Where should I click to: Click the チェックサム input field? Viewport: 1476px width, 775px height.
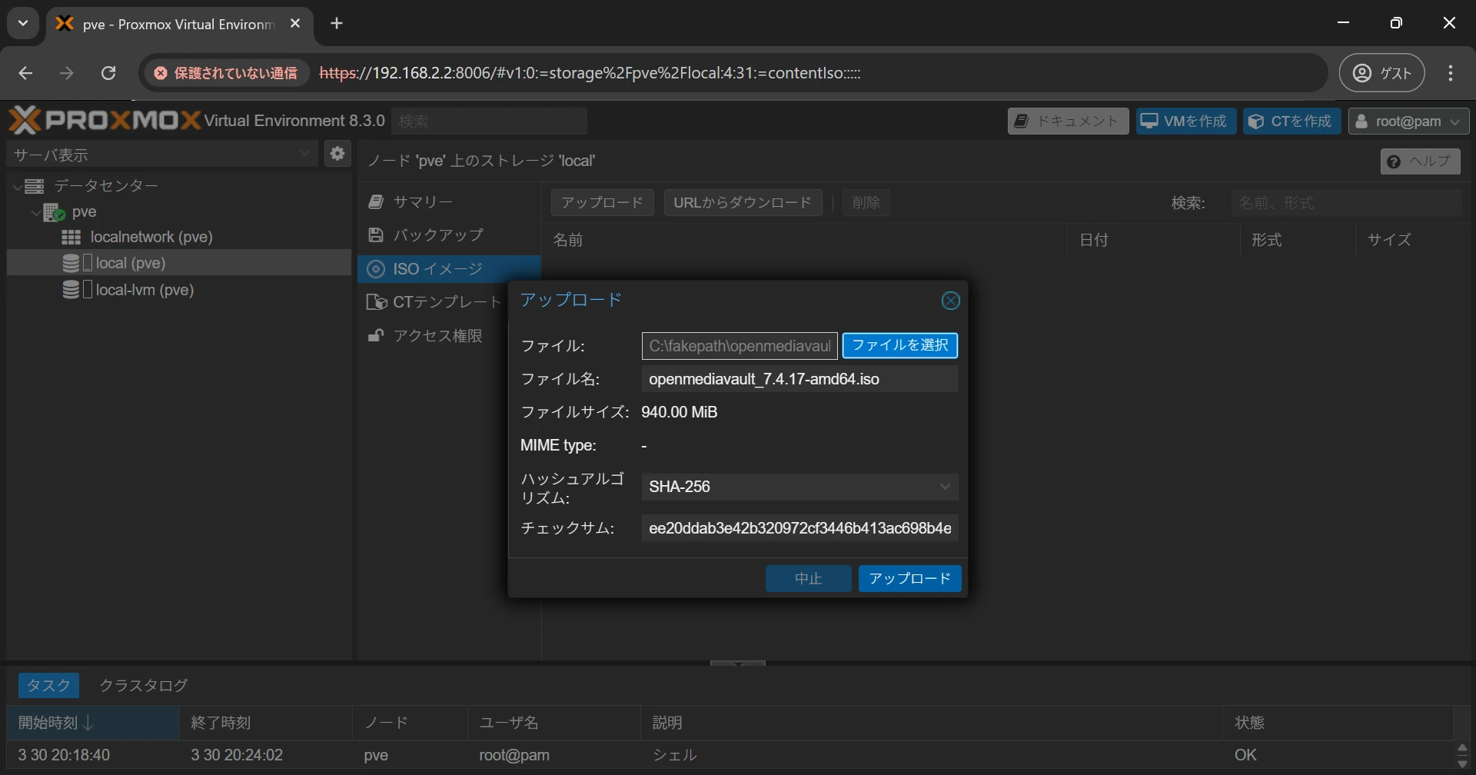tap(799, 528)
